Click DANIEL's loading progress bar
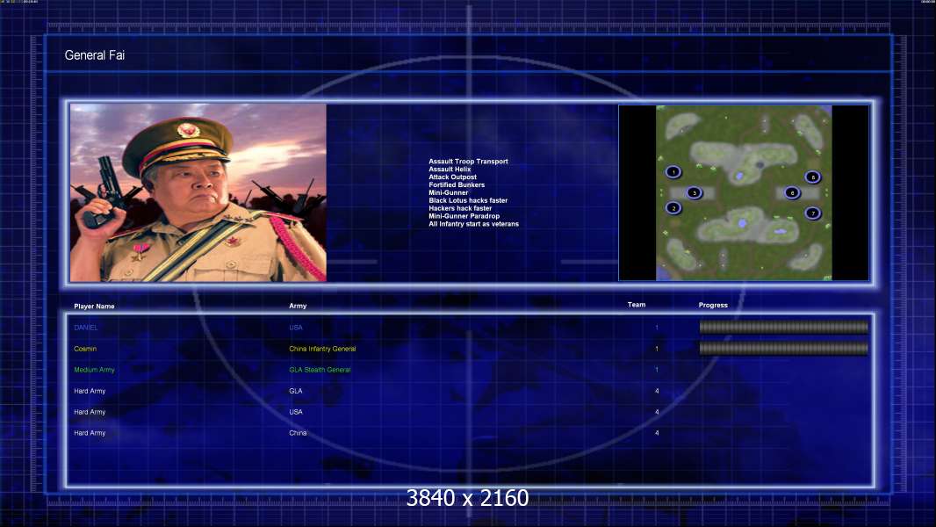Screen dimensions: 936x527 pos(784,327)
